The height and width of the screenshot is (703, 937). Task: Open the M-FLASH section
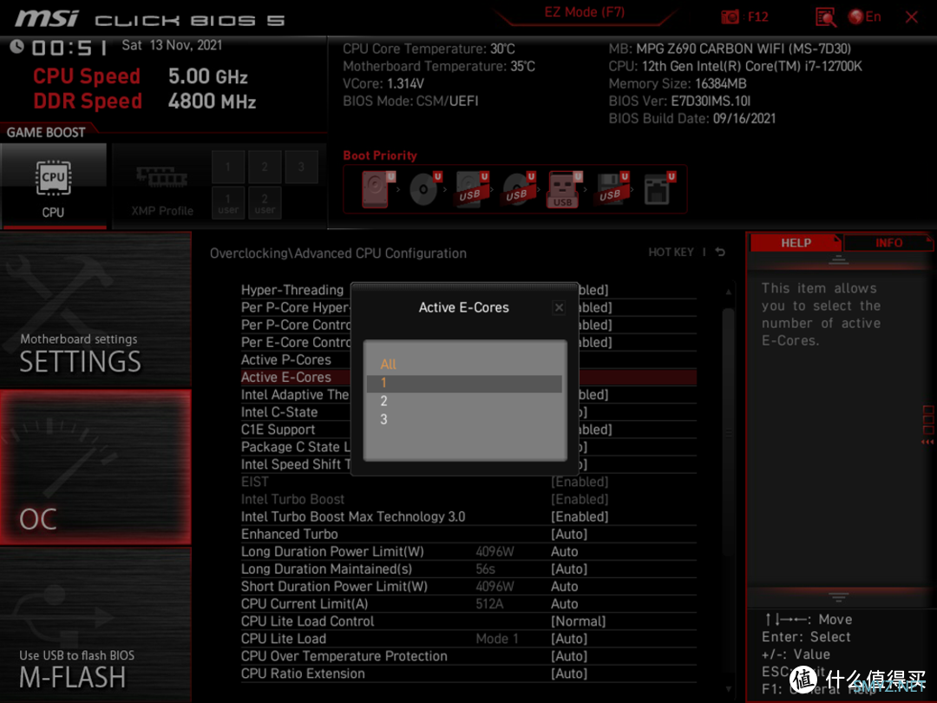(x=95, y=625)
